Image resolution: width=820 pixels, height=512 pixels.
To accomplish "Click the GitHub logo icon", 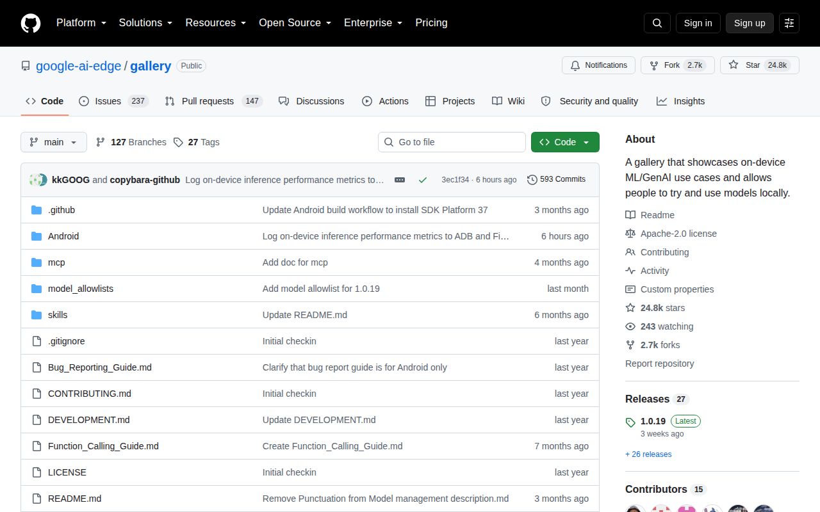I will [31, 23].
